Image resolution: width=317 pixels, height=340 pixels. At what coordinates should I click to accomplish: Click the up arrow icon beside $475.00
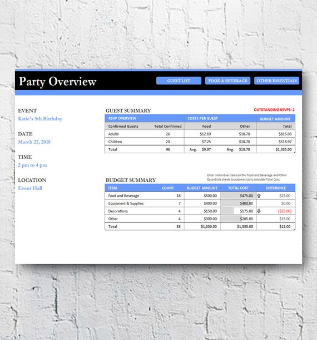[259, 196]
